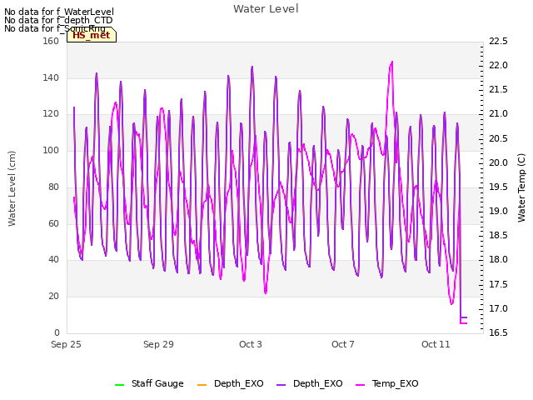Click the purple Depth_EXO legend swatch
The width and height of the screenshot is (533, 400).
[281, 385]
